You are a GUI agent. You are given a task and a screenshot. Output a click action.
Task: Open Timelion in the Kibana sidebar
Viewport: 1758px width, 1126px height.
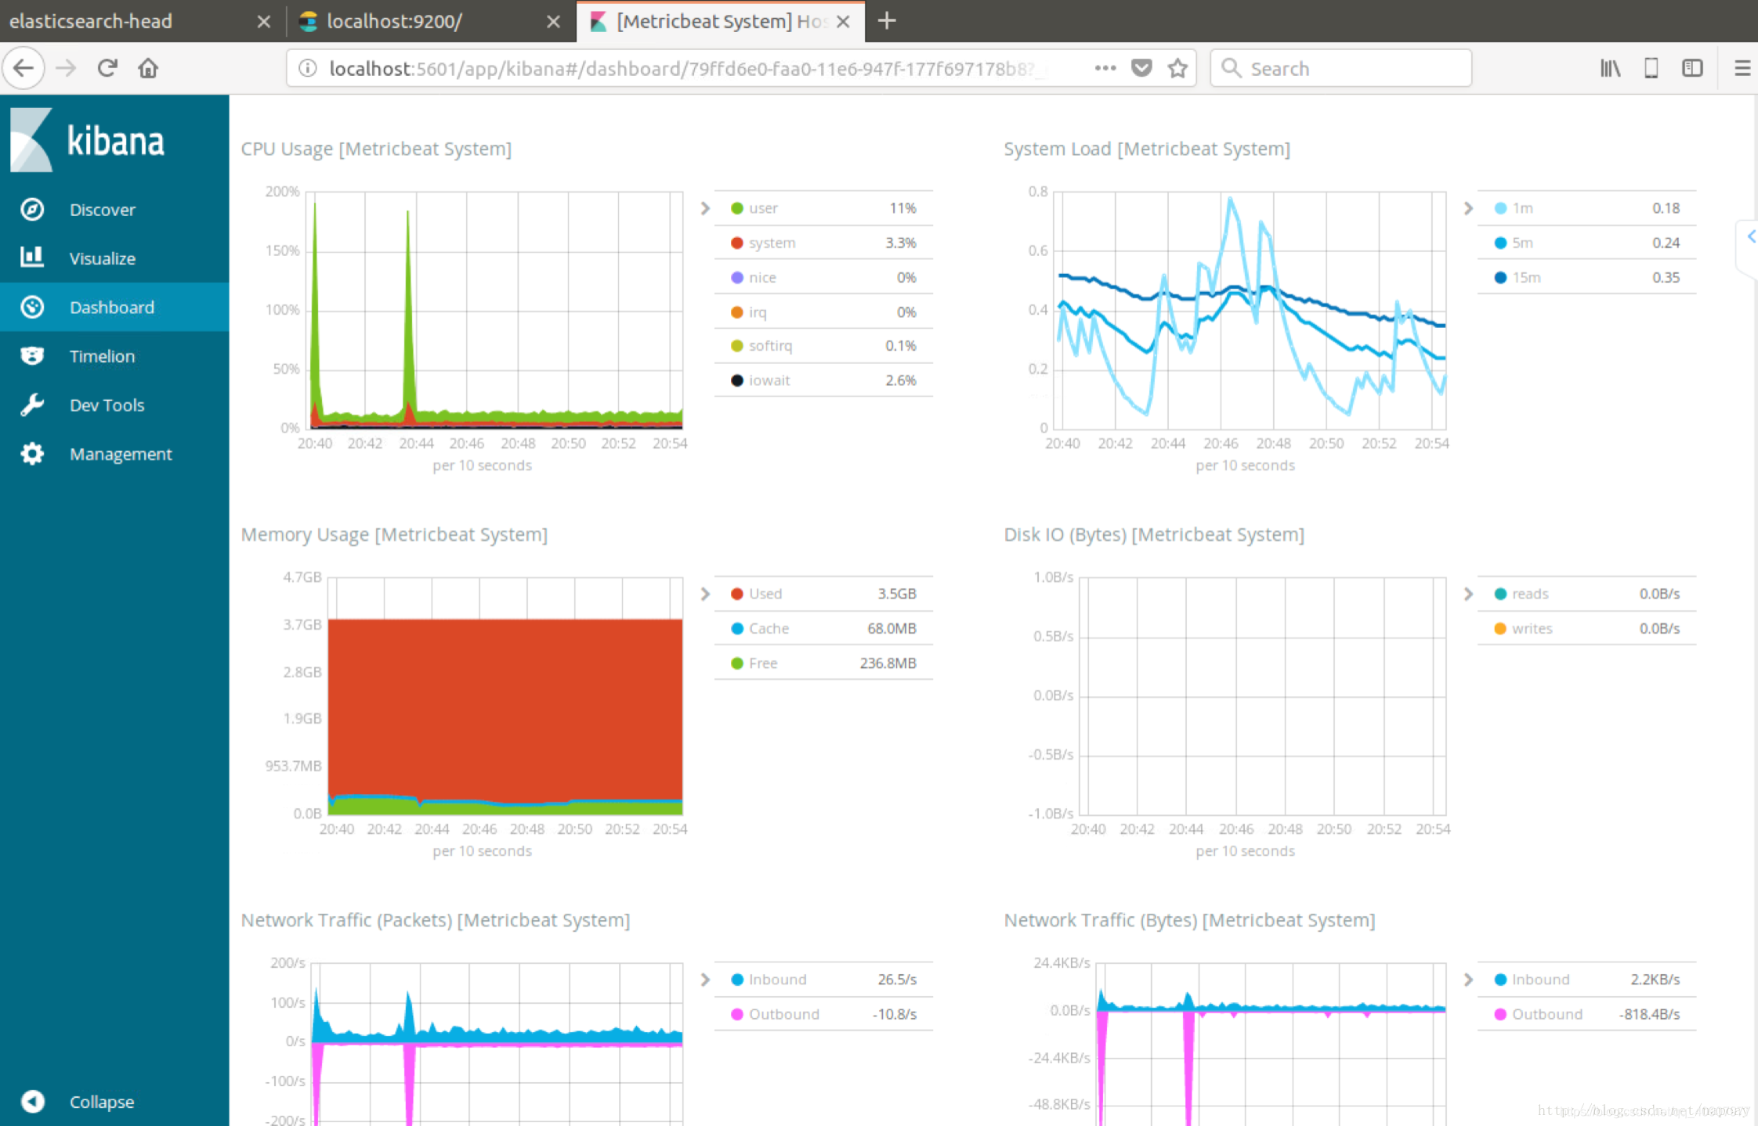coord(114,355)
